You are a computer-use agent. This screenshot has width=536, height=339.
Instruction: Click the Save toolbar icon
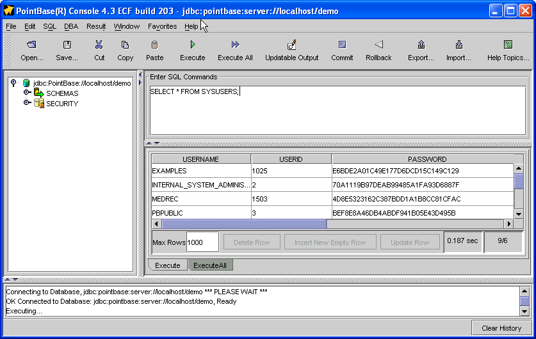pyautogui.click(x=67, y=45)
